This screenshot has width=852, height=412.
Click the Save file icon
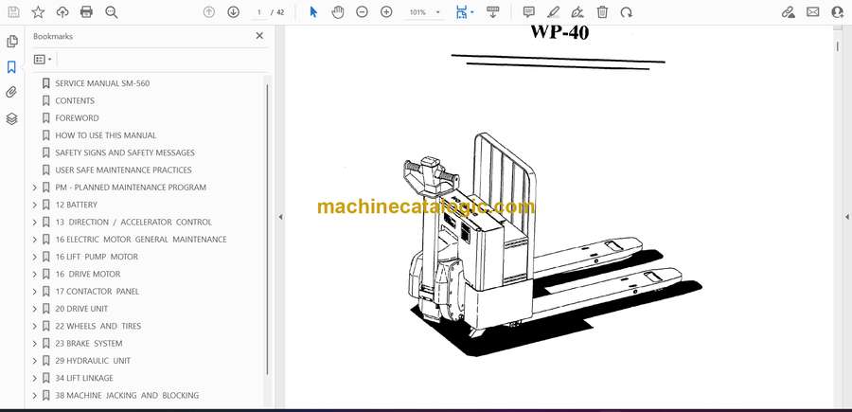(x=13, y=12)
